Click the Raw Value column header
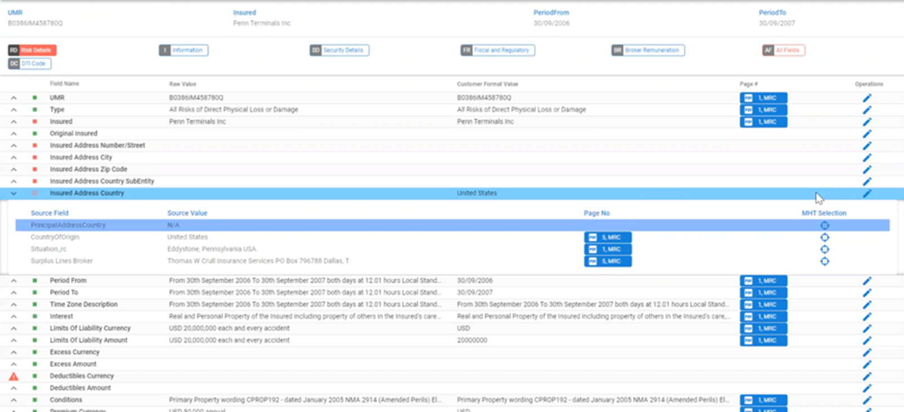This screenshot has height=412, width=904. tap(182, 84)
